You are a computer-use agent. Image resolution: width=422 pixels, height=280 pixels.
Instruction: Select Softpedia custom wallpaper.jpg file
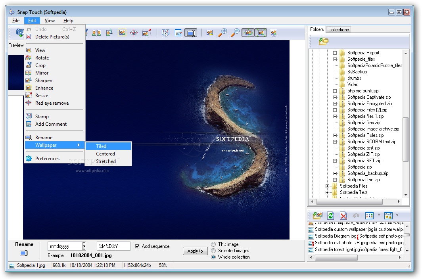344,229
